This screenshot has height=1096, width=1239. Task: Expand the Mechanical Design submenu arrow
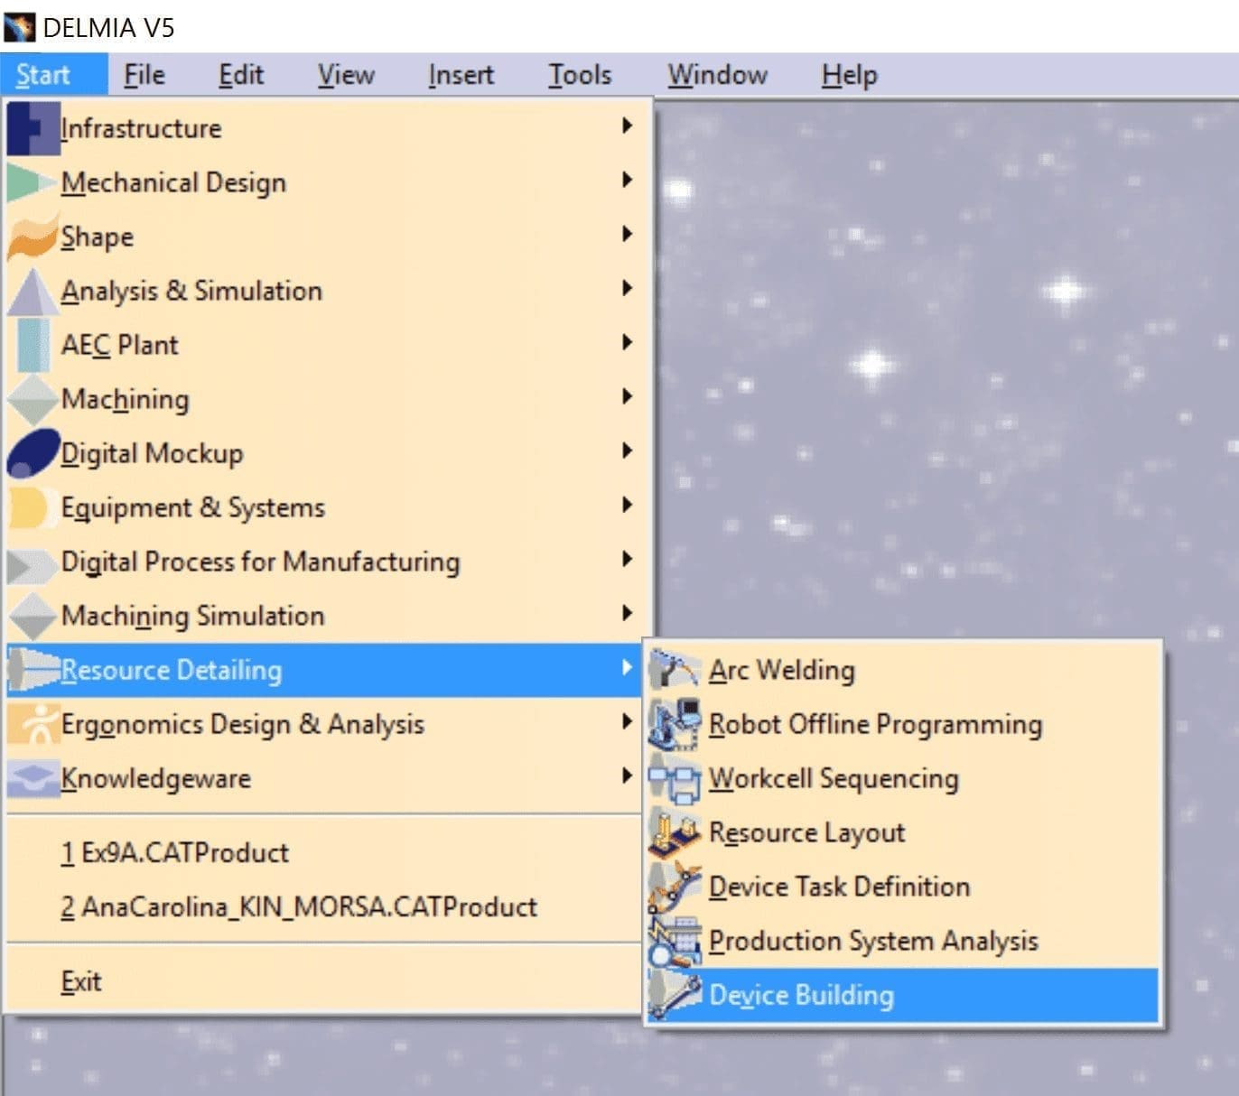(x=627, y=180)
